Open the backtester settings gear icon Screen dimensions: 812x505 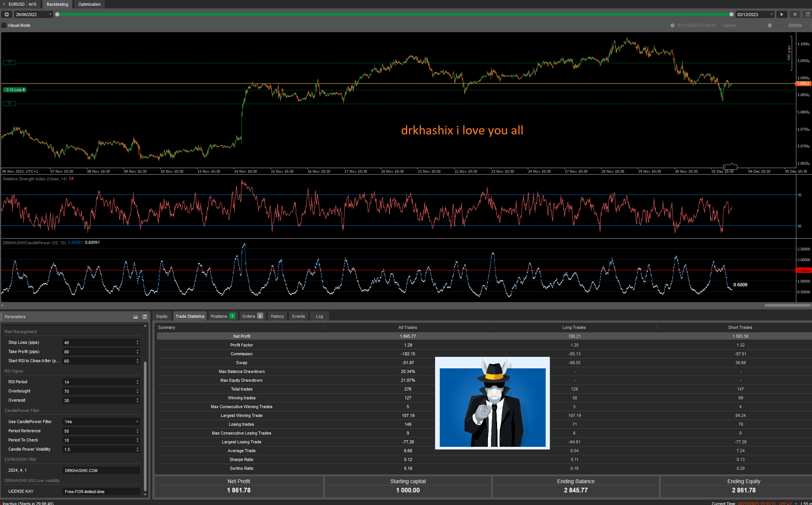[x=7, y=14]
